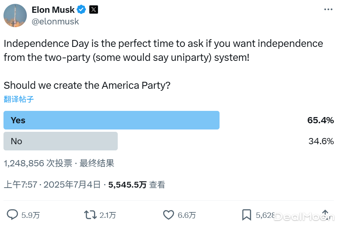Click the 5,545.5万 查看 view count

[x=137, y=185]
